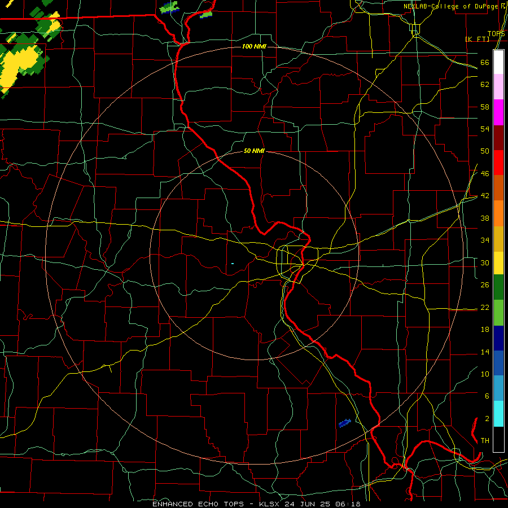Click the "TH" legend label

point(485,441)
